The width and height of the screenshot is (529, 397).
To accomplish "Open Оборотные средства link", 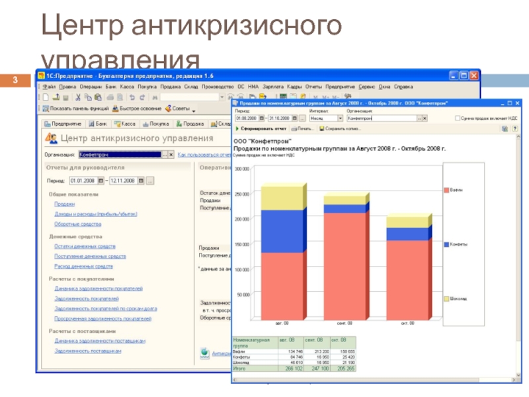I will 77,224.
